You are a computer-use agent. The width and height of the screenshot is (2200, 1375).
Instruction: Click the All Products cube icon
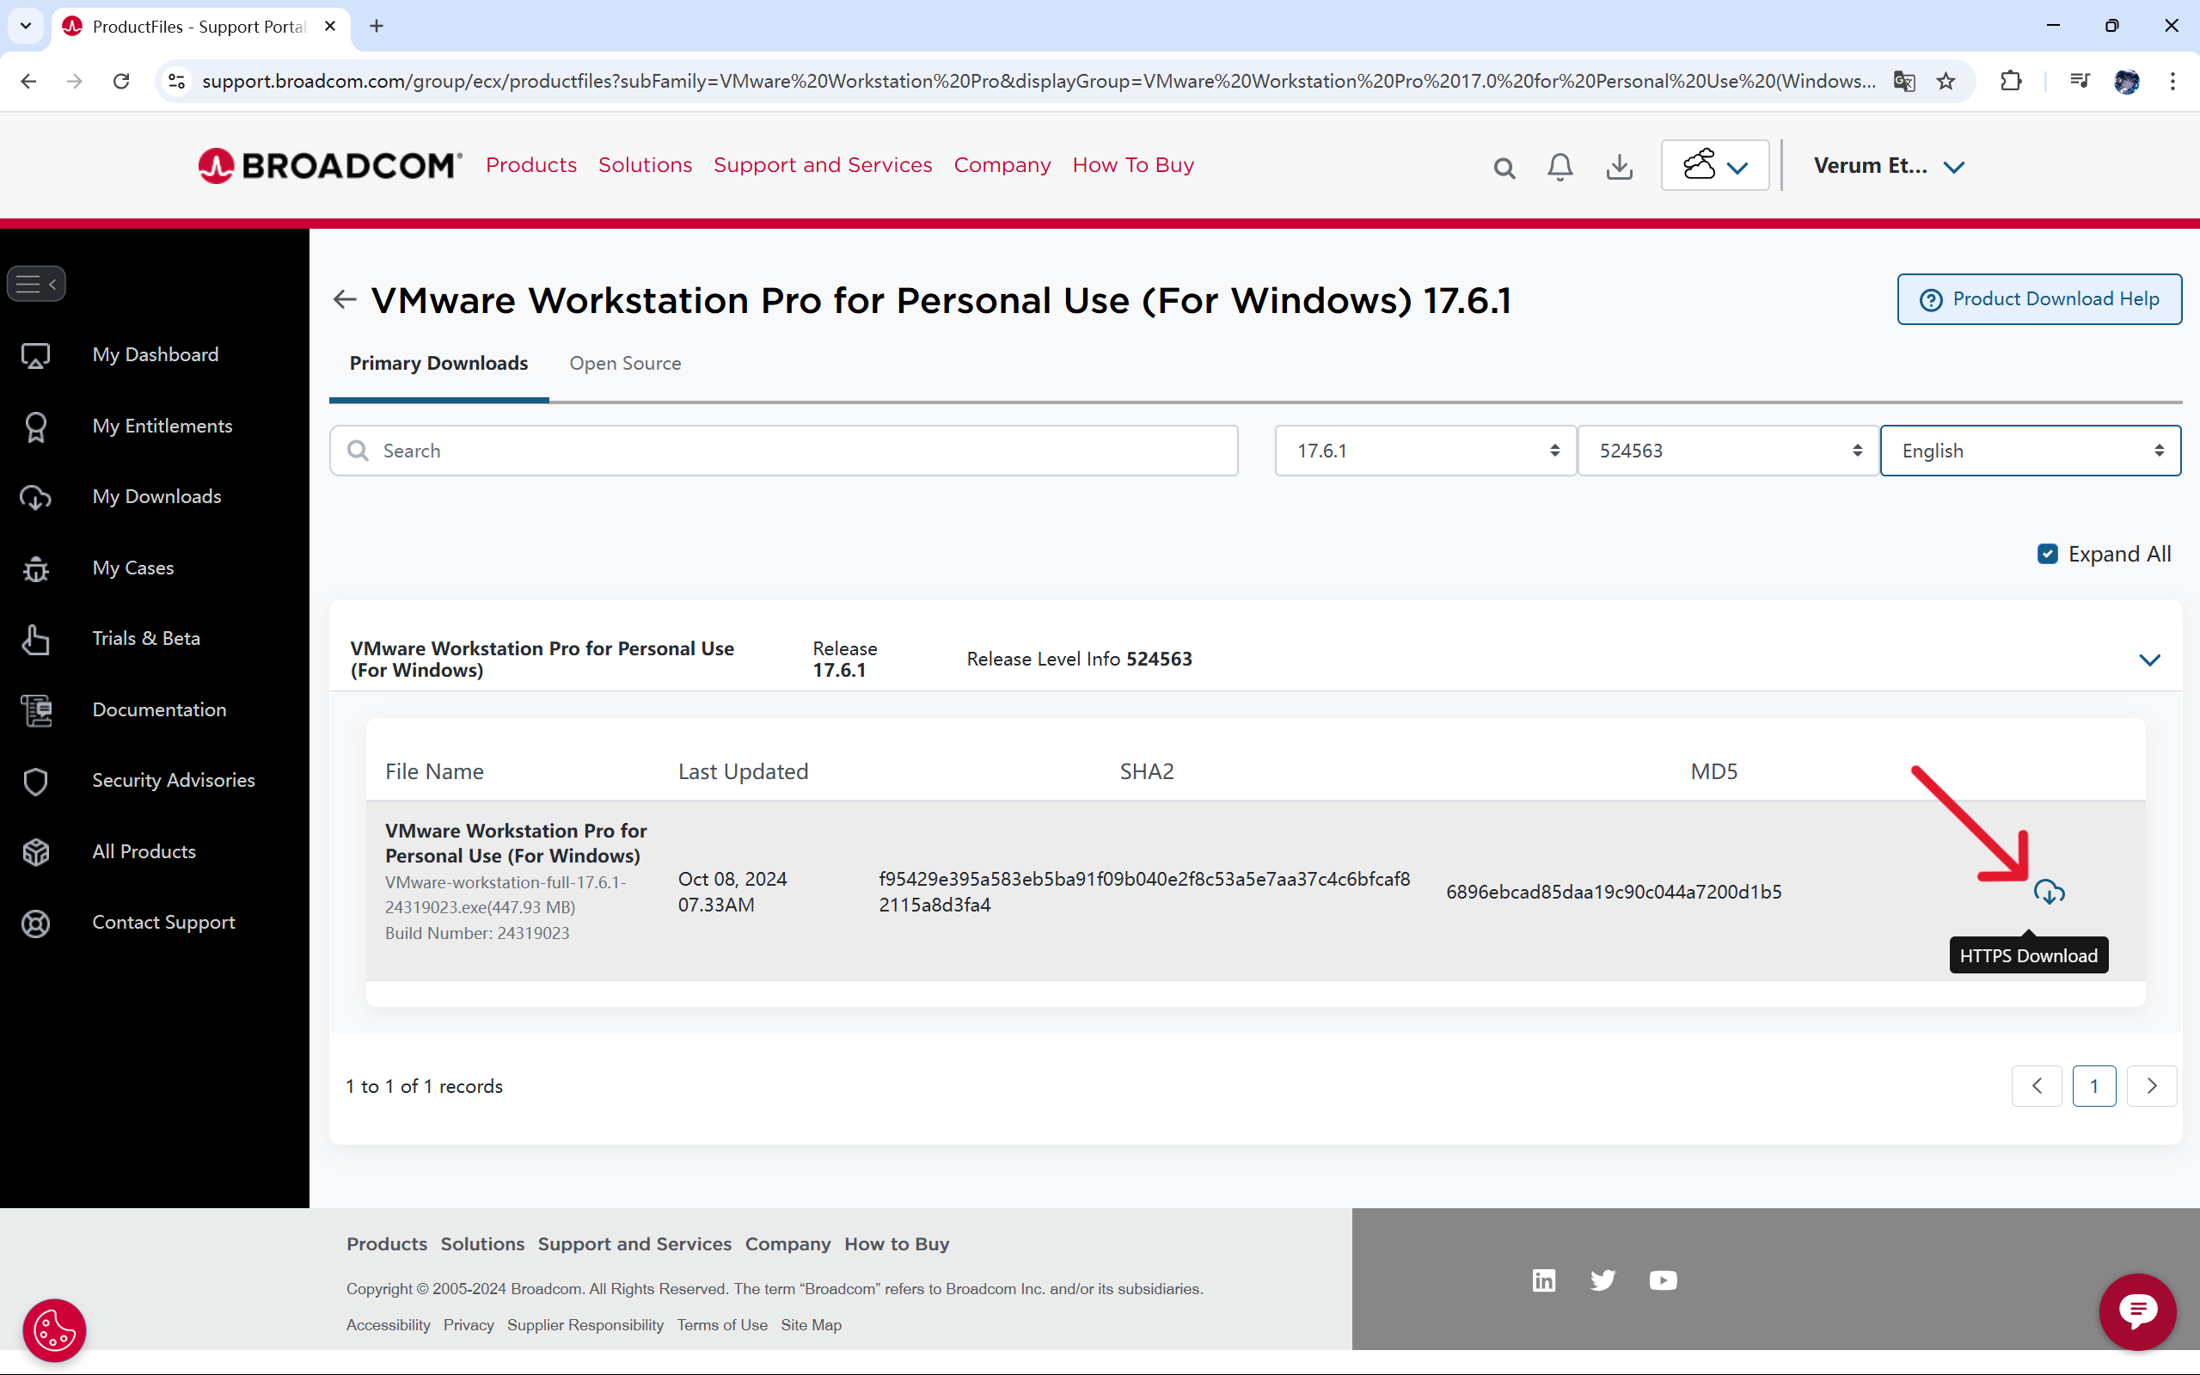(x=35, y=852)
